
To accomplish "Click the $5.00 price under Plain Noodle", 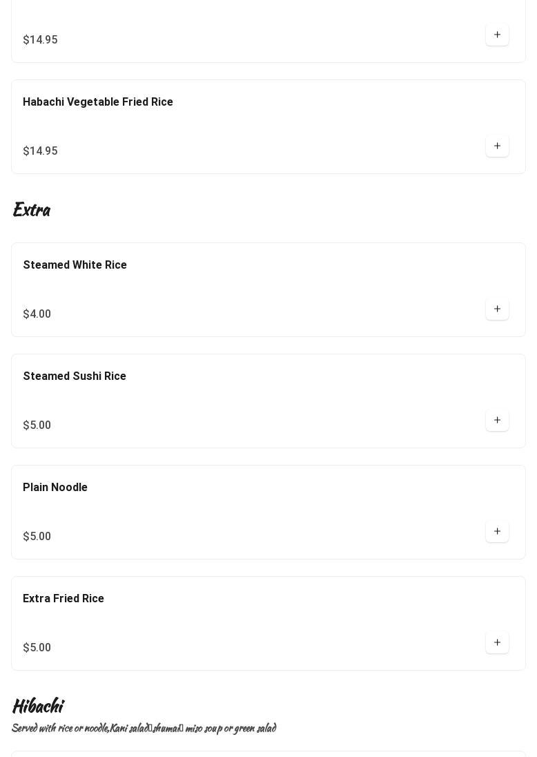I will [37, 537].
